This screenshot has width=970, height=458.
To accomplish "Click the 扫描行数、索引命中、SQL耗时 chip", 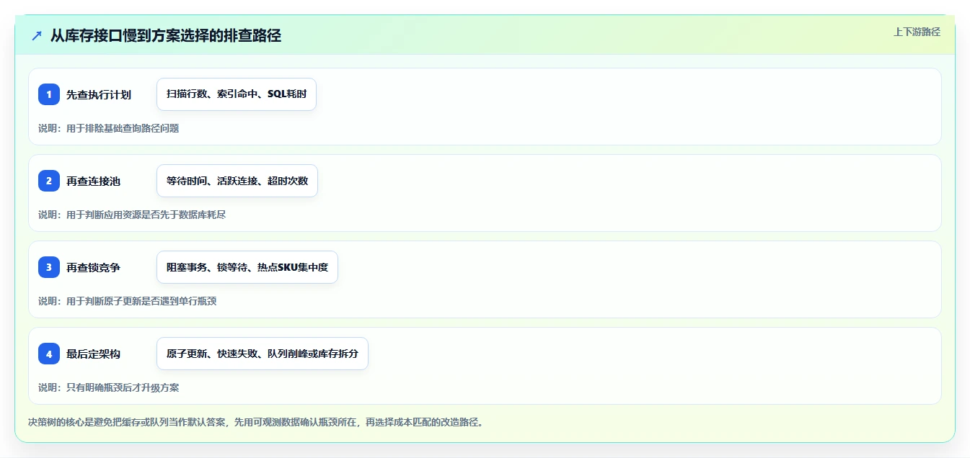I will click(x=237, y=94).
